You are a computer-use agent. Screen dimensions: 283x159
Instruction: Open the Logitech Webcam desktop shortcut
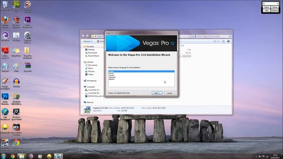(27, 37)
